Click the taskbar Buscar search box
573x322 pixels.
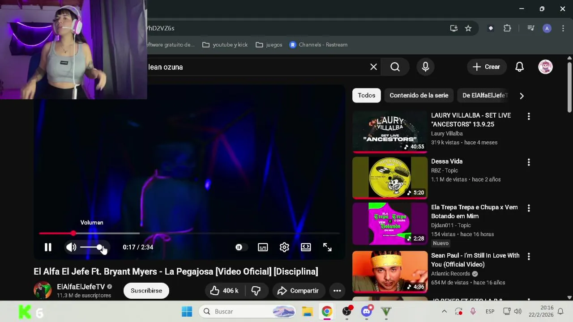[x=248, y=311]
